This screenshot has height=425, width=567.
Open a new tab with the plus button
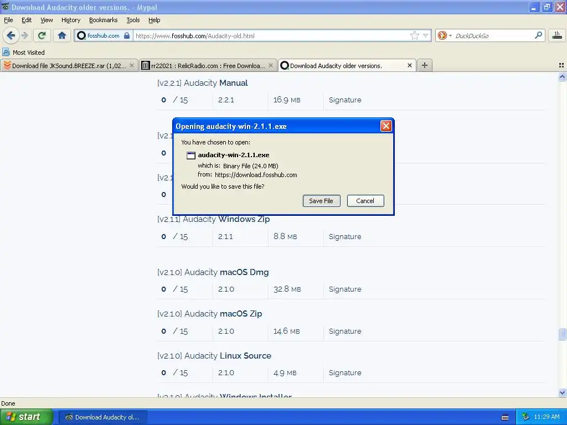[425, 65]
